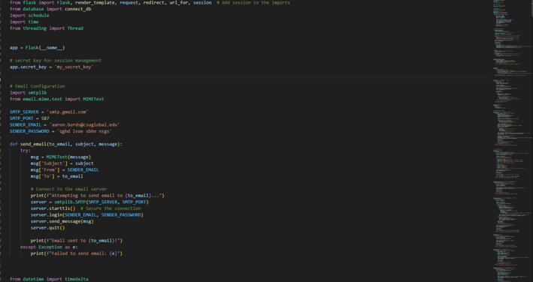Click the 'import smtplib' line
Screen dimensions: 533x282
click(x=29, y=93)
